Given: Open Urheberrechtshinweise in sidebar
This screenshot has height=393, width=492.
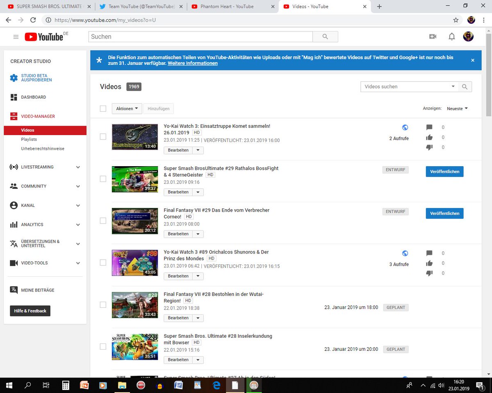Looking at the screenshot, I should coord(43,149).
